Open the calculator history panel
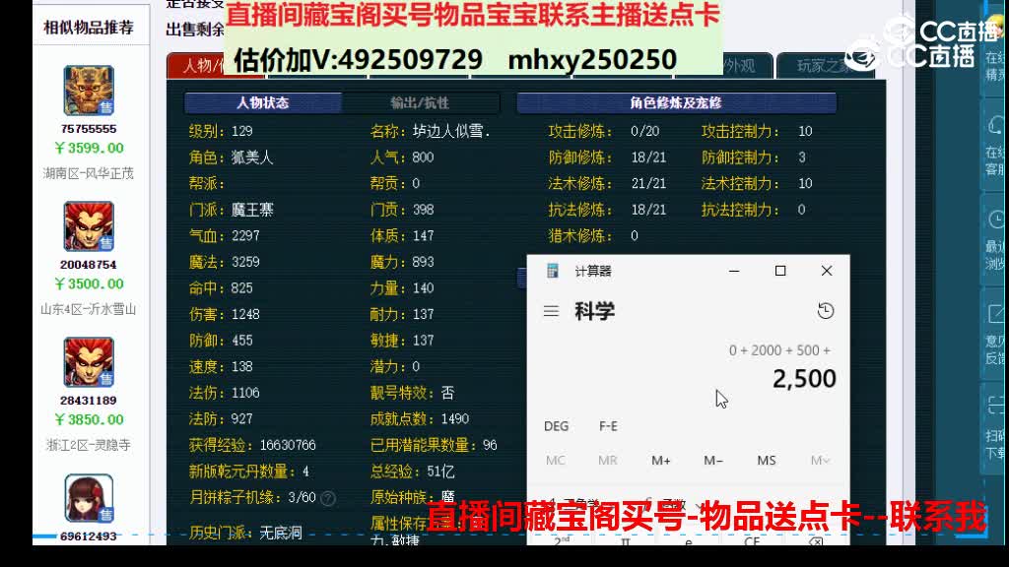Image resolution: width=1009 pixels, height=567 pixels. pyautogui.click(x=826, y=310)
